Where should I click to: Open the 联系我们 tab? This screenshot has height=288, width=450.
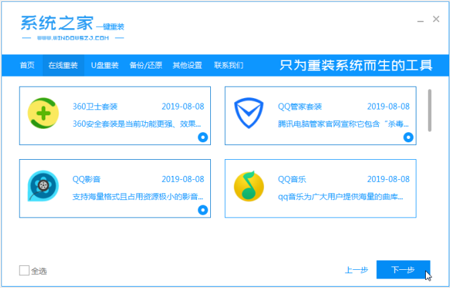(x=229, y=65)
